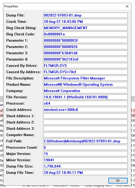Image resolution: width=135 pixels, height=188 pixels.
Task: Click the 'Full Path:' label
Action: click(x=14, y=141)
